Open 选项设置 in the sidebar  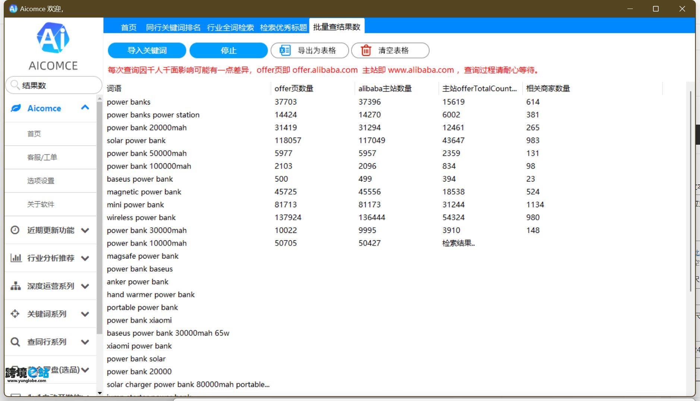[50, 180]
